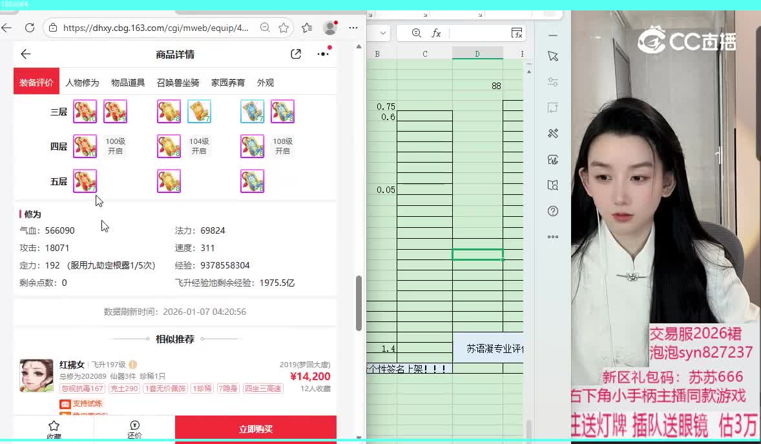761x444 pixels.
Task: Select the 外观 tab
Action: (265, 83)
